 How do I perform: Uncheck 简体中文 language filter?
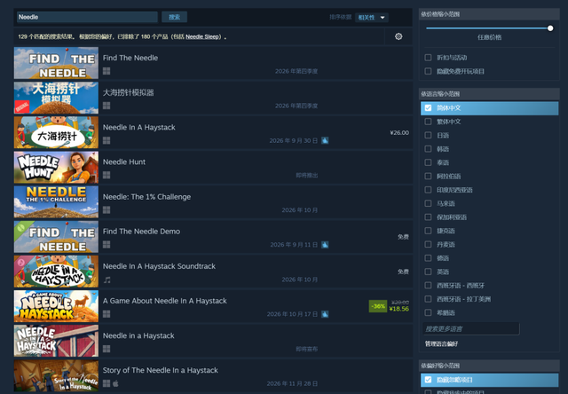[x=428, y=108]
